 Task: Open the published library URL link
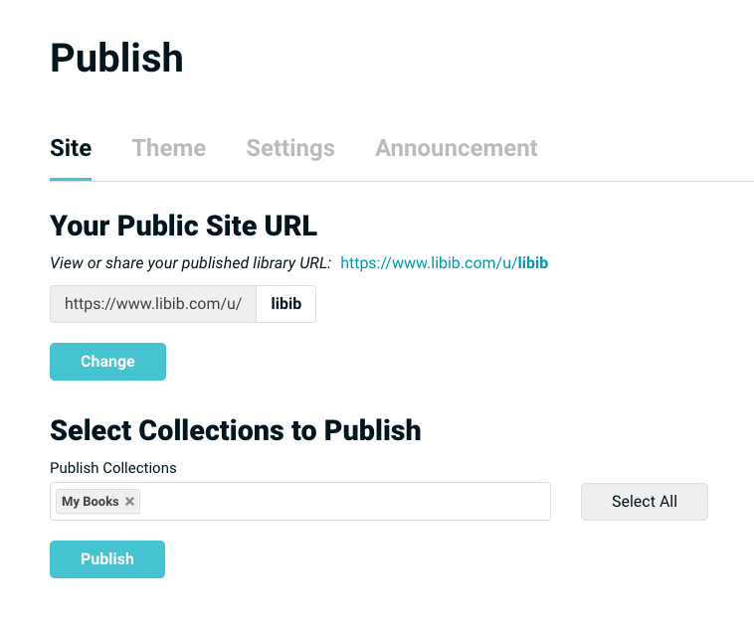(x=444, y=263)
